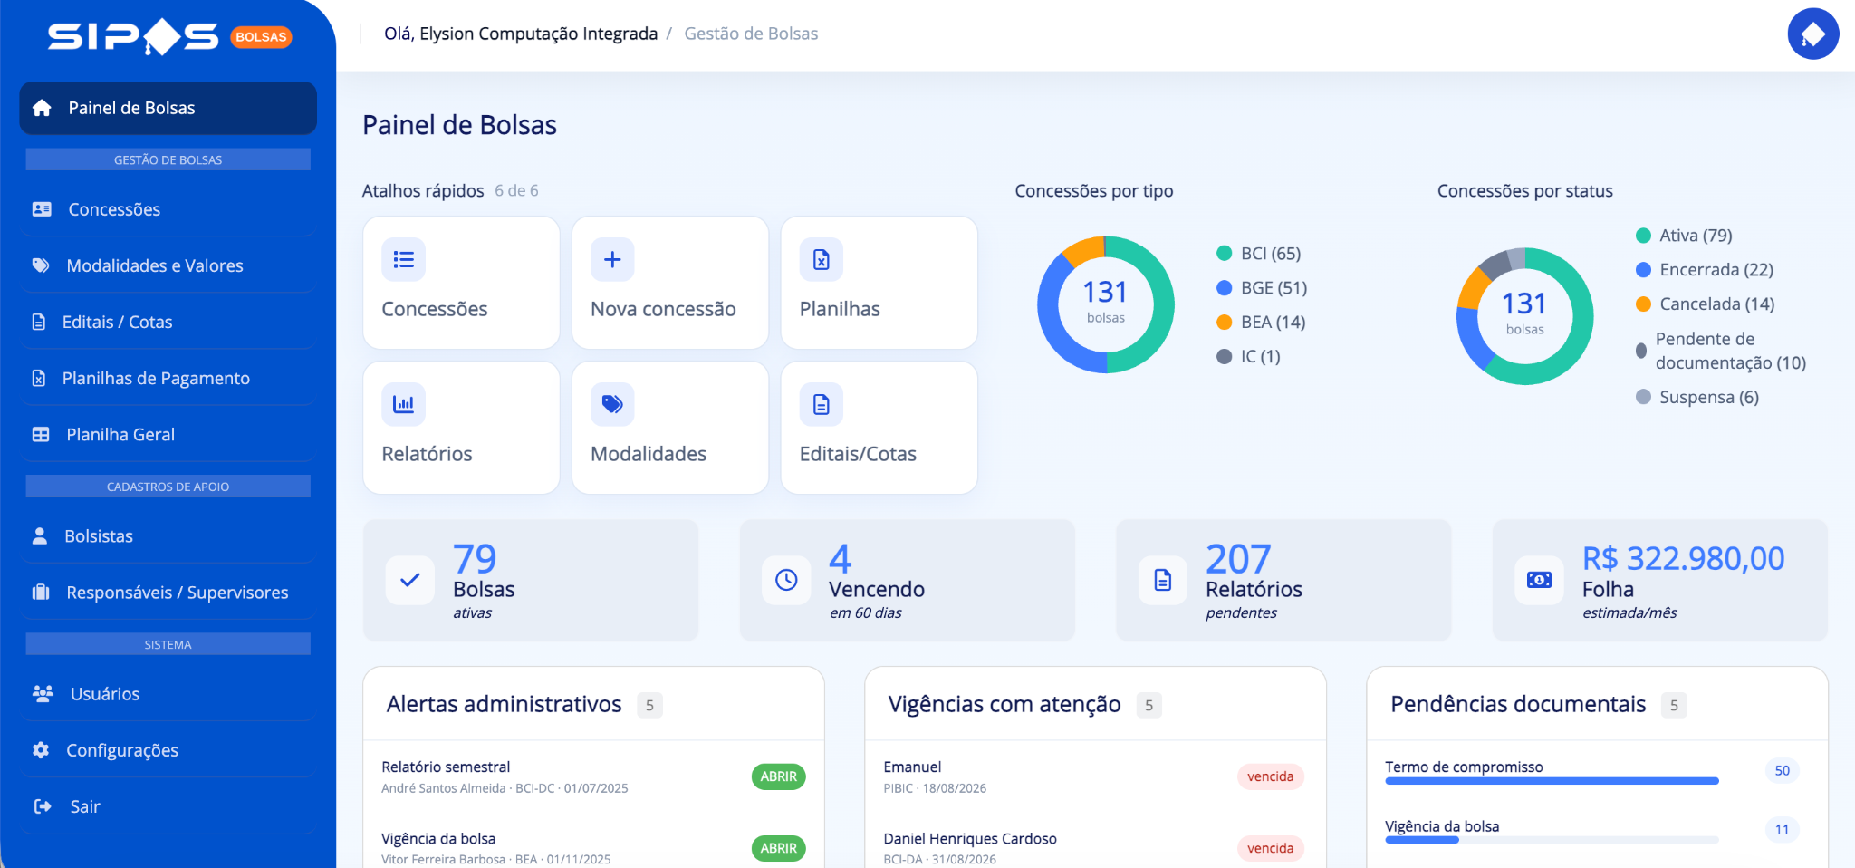Click vencida badge for Emanuel
The height and width of the screenshot is (868, 1855).
tap(1270, 776)
